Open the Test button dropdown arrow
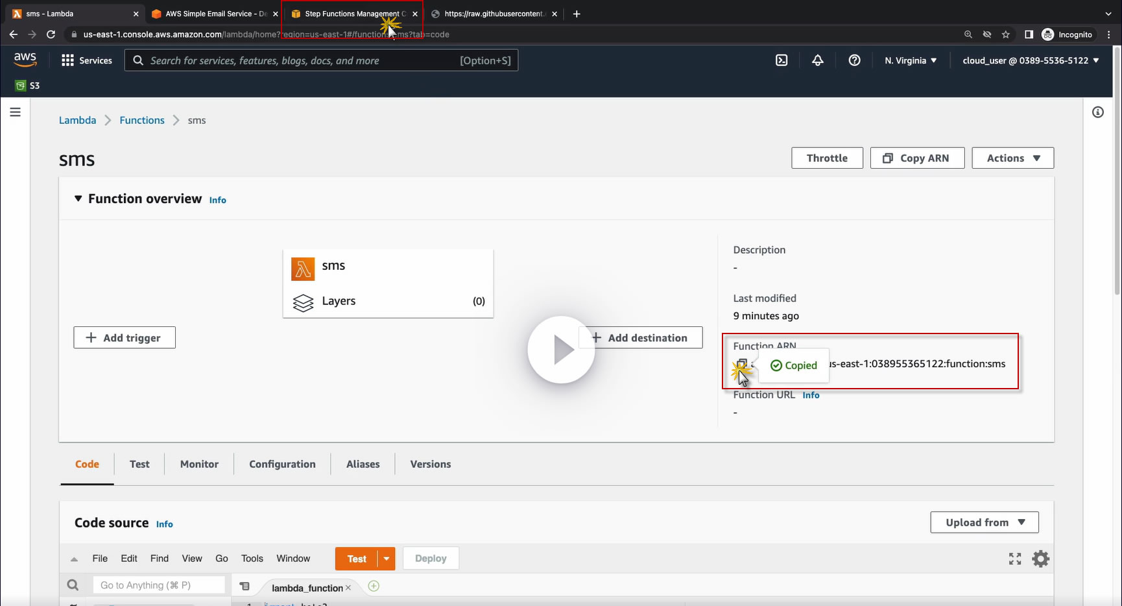 click(x=387, y=559)
